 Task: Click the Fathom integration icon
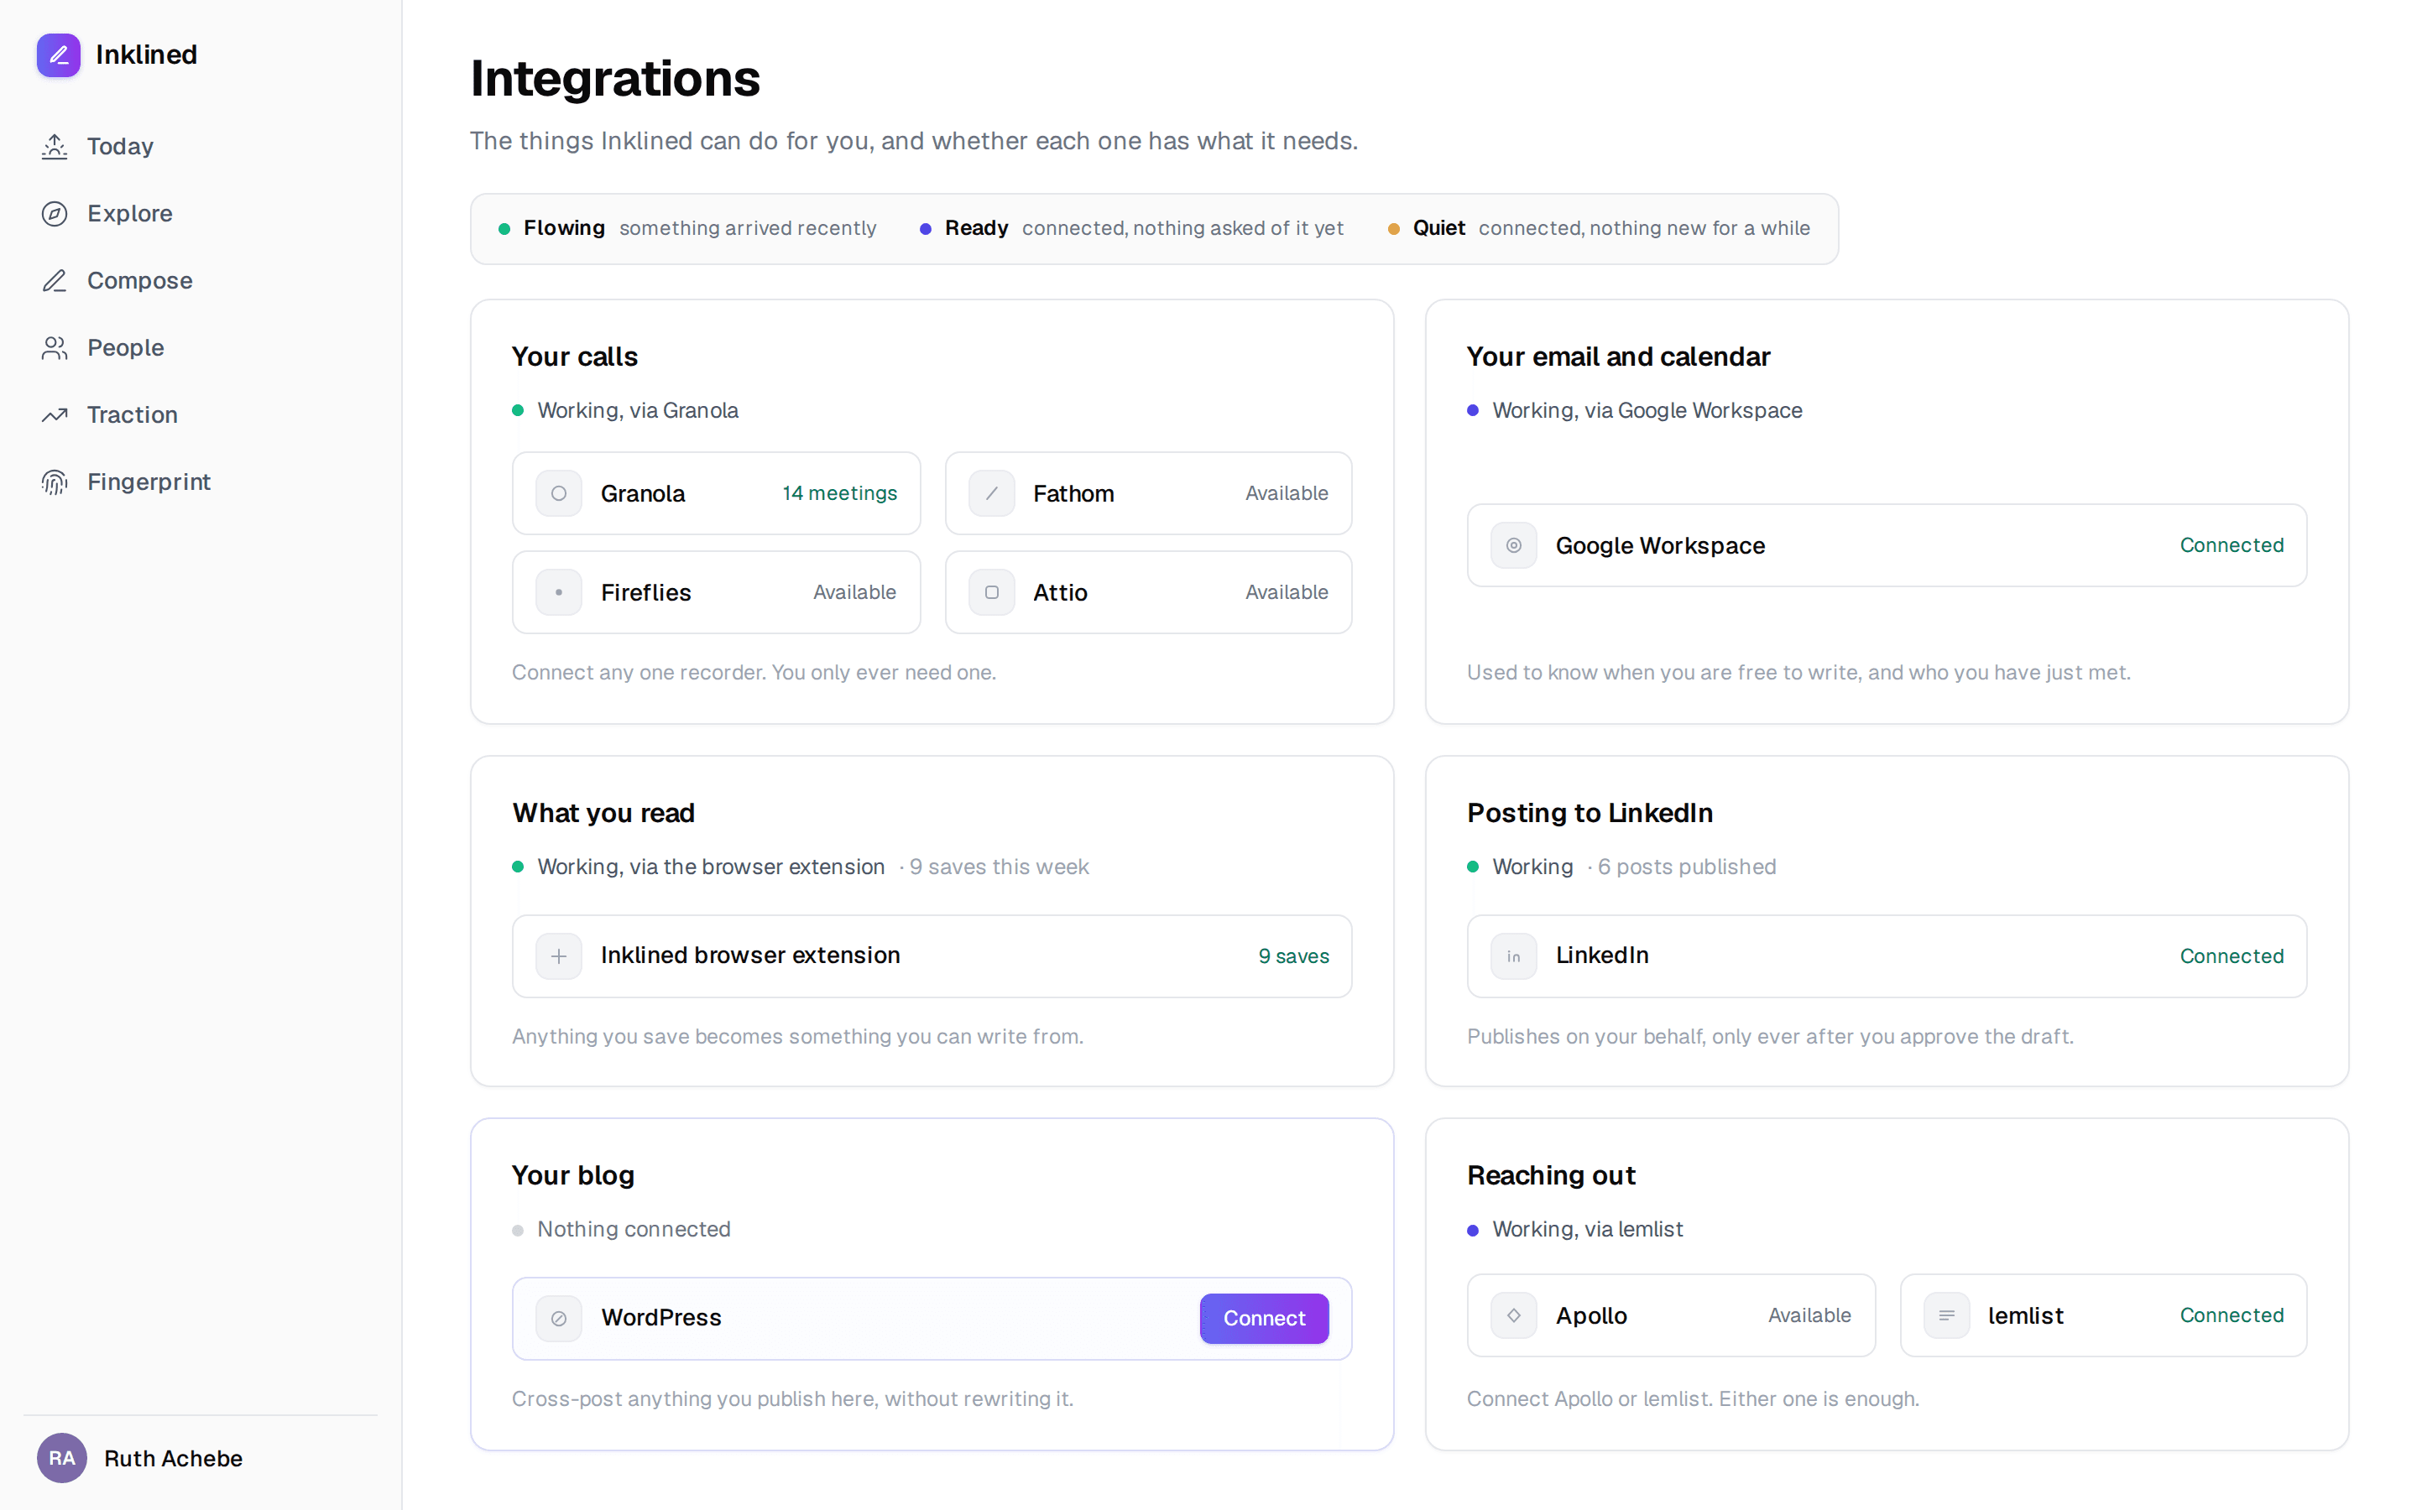coord(992,493)
